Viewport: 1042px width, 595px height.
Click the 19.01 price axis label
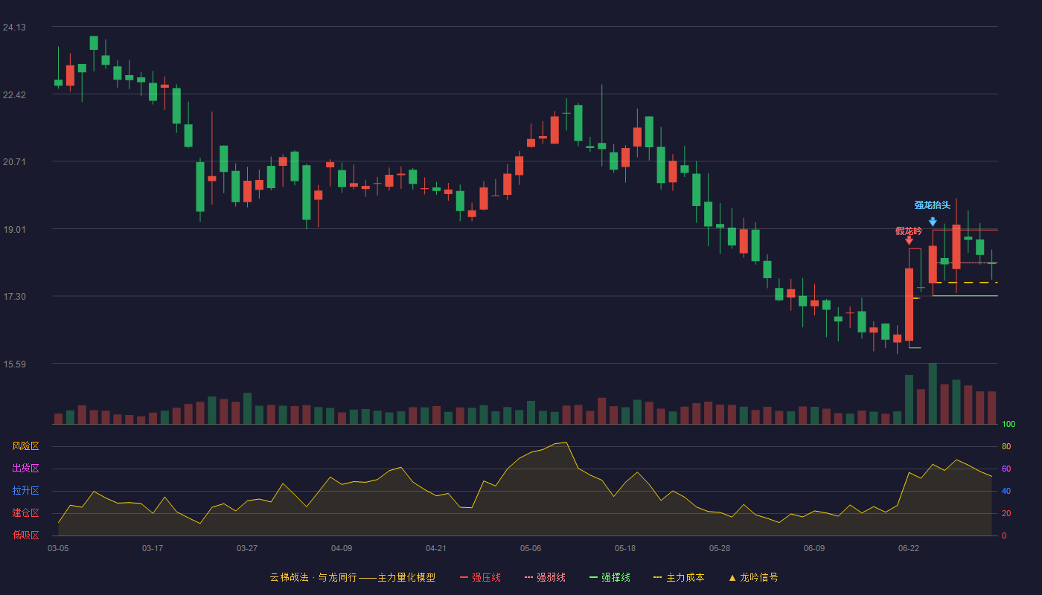[x=14, y=230]
